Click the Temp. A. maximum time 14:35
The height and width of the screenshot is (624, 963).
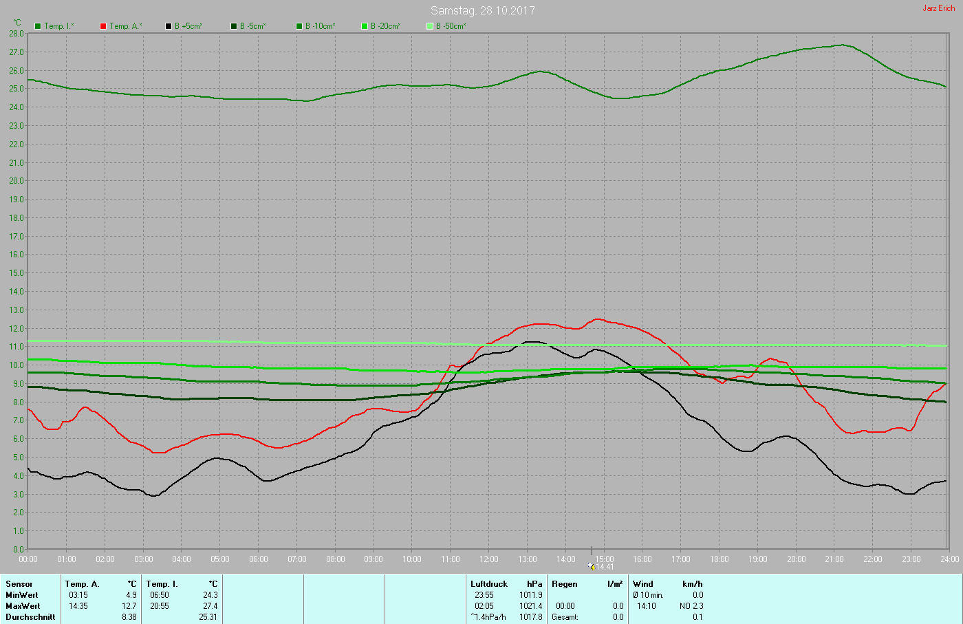78,606
